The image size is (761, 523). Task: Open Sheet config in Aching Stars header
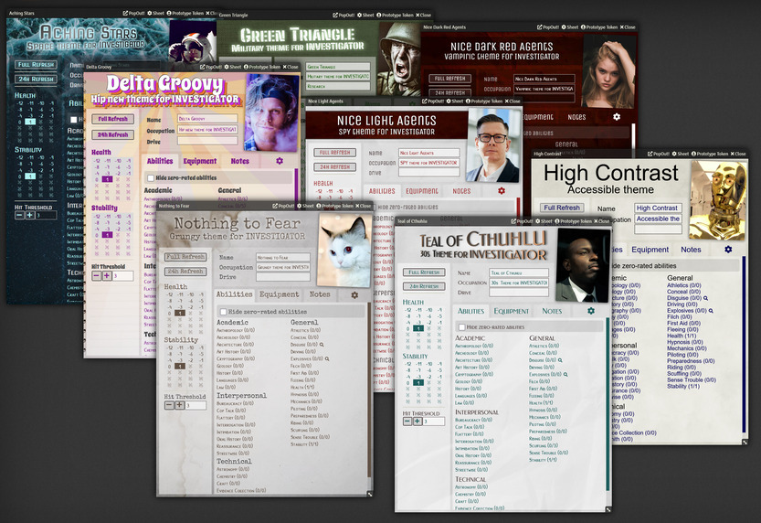[x=156, y=13]
